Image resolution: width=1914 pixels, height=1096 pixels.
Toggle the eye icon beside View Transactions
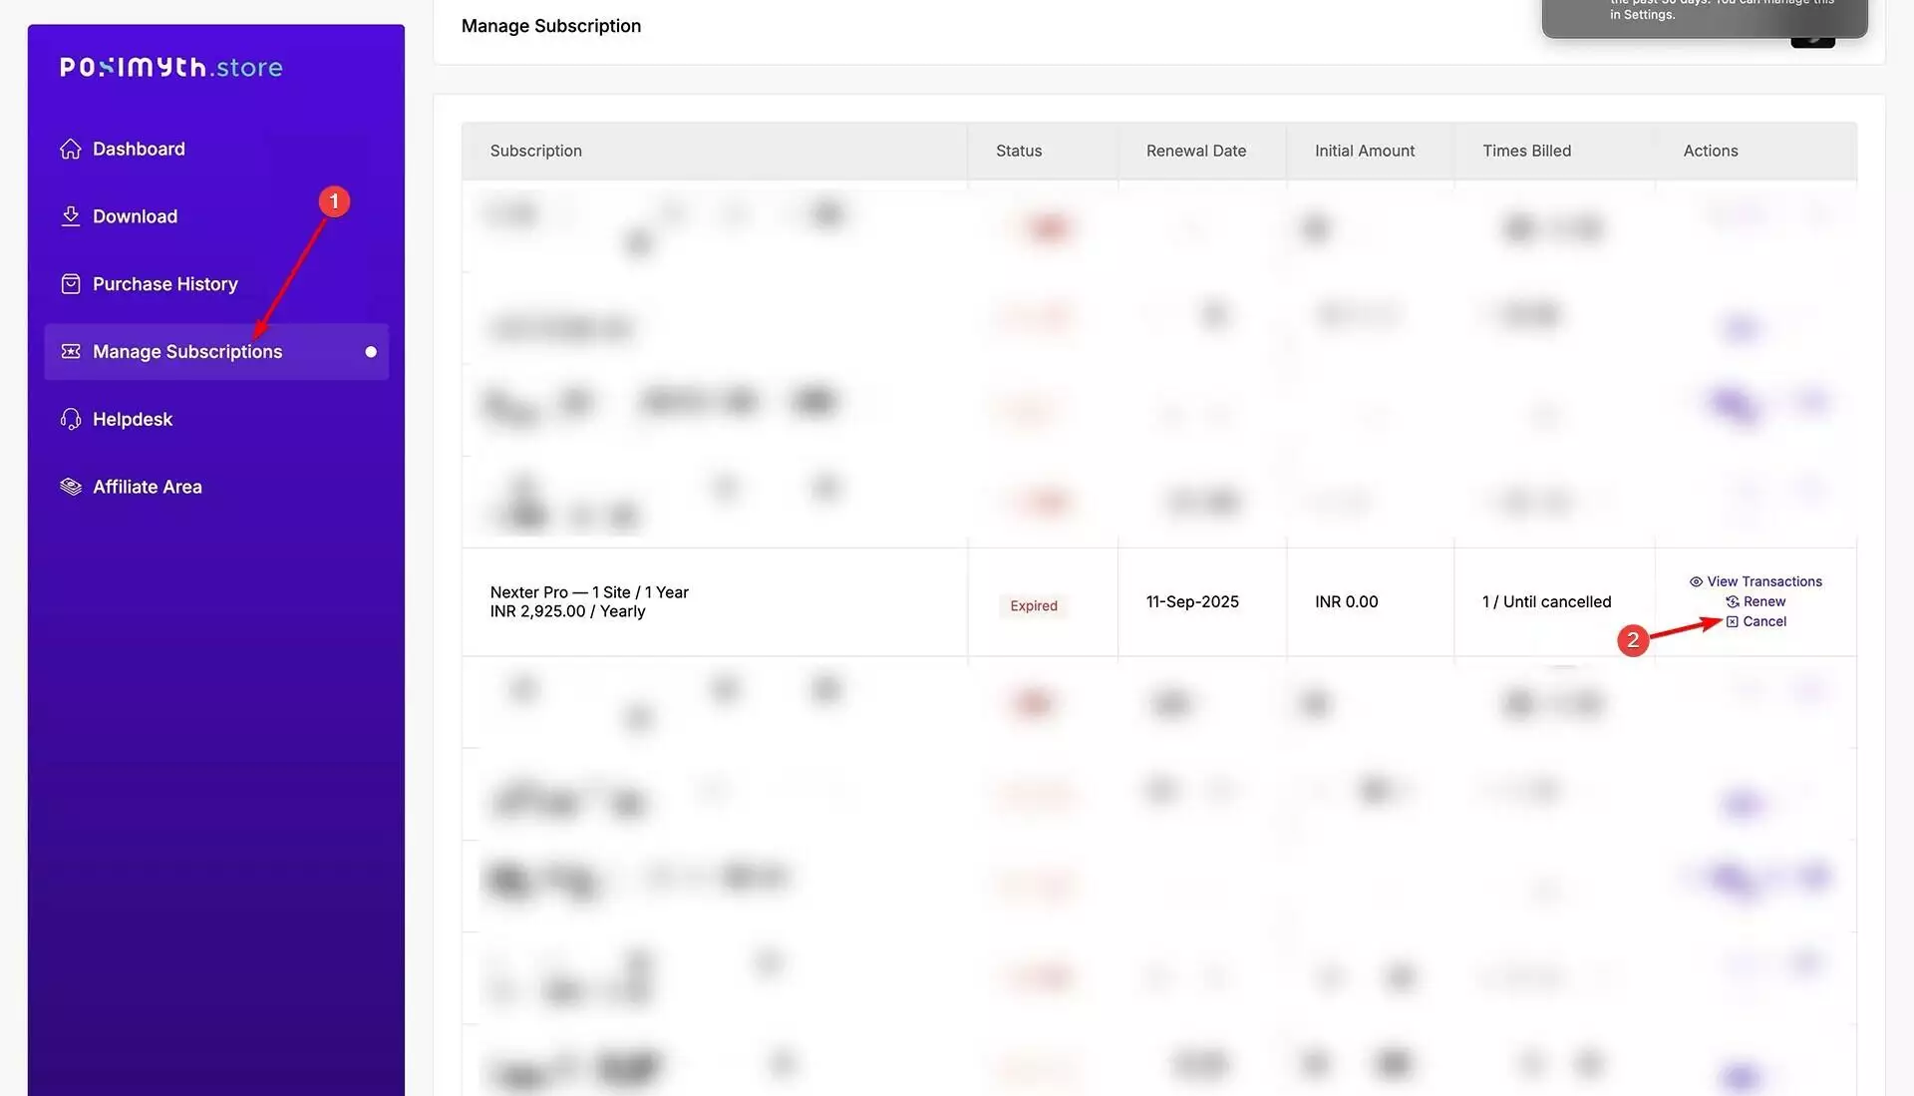pyautogui.click(x=1695, y=581)
